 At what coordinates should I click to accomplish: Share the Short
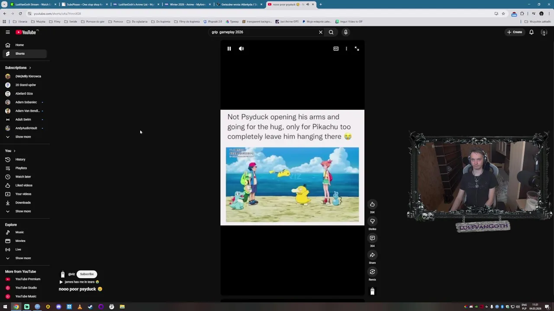pos(372,255)
